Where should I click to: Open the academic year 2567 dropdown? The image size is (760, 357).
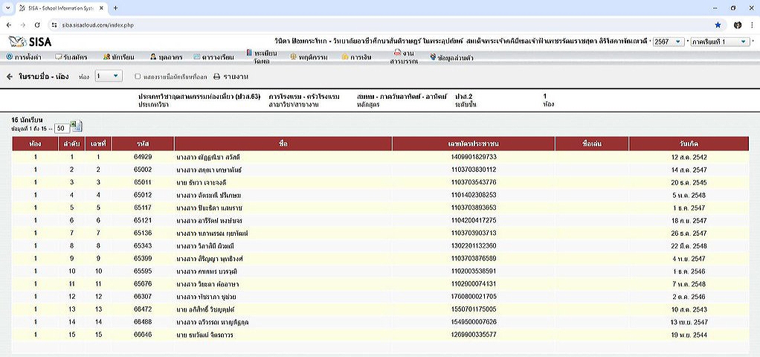pos(668,42)
